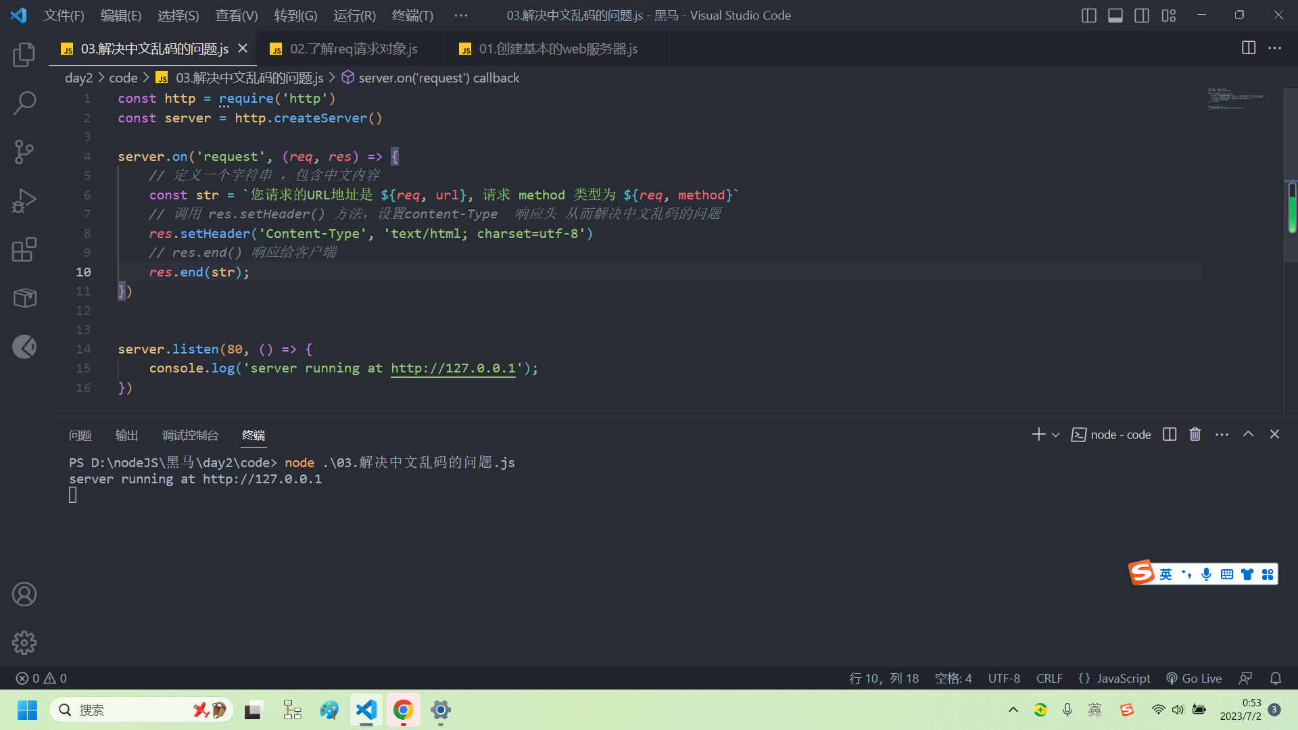Open the 选择(S) menu
1298x730 pixels.
178,15
